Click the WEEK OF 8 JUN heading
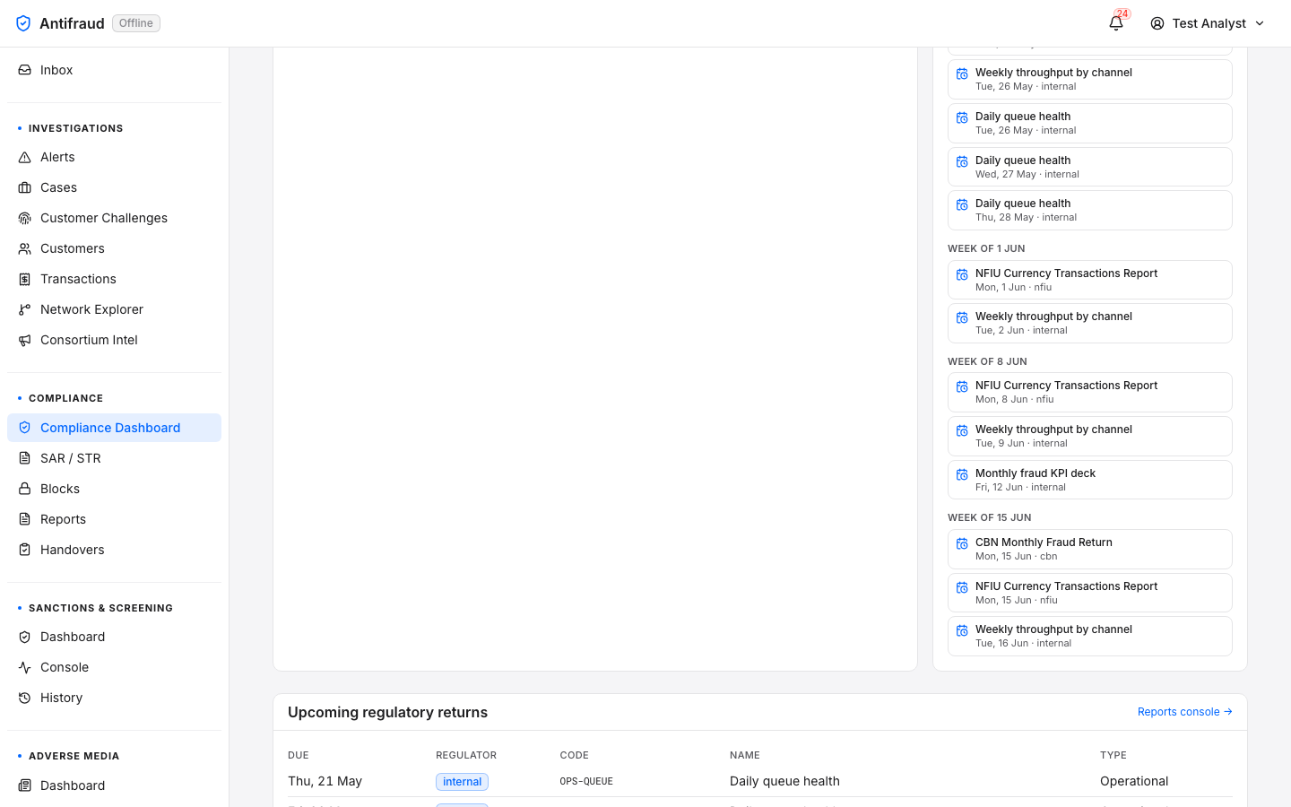The image size is (1291, 807). click(987, 361)
